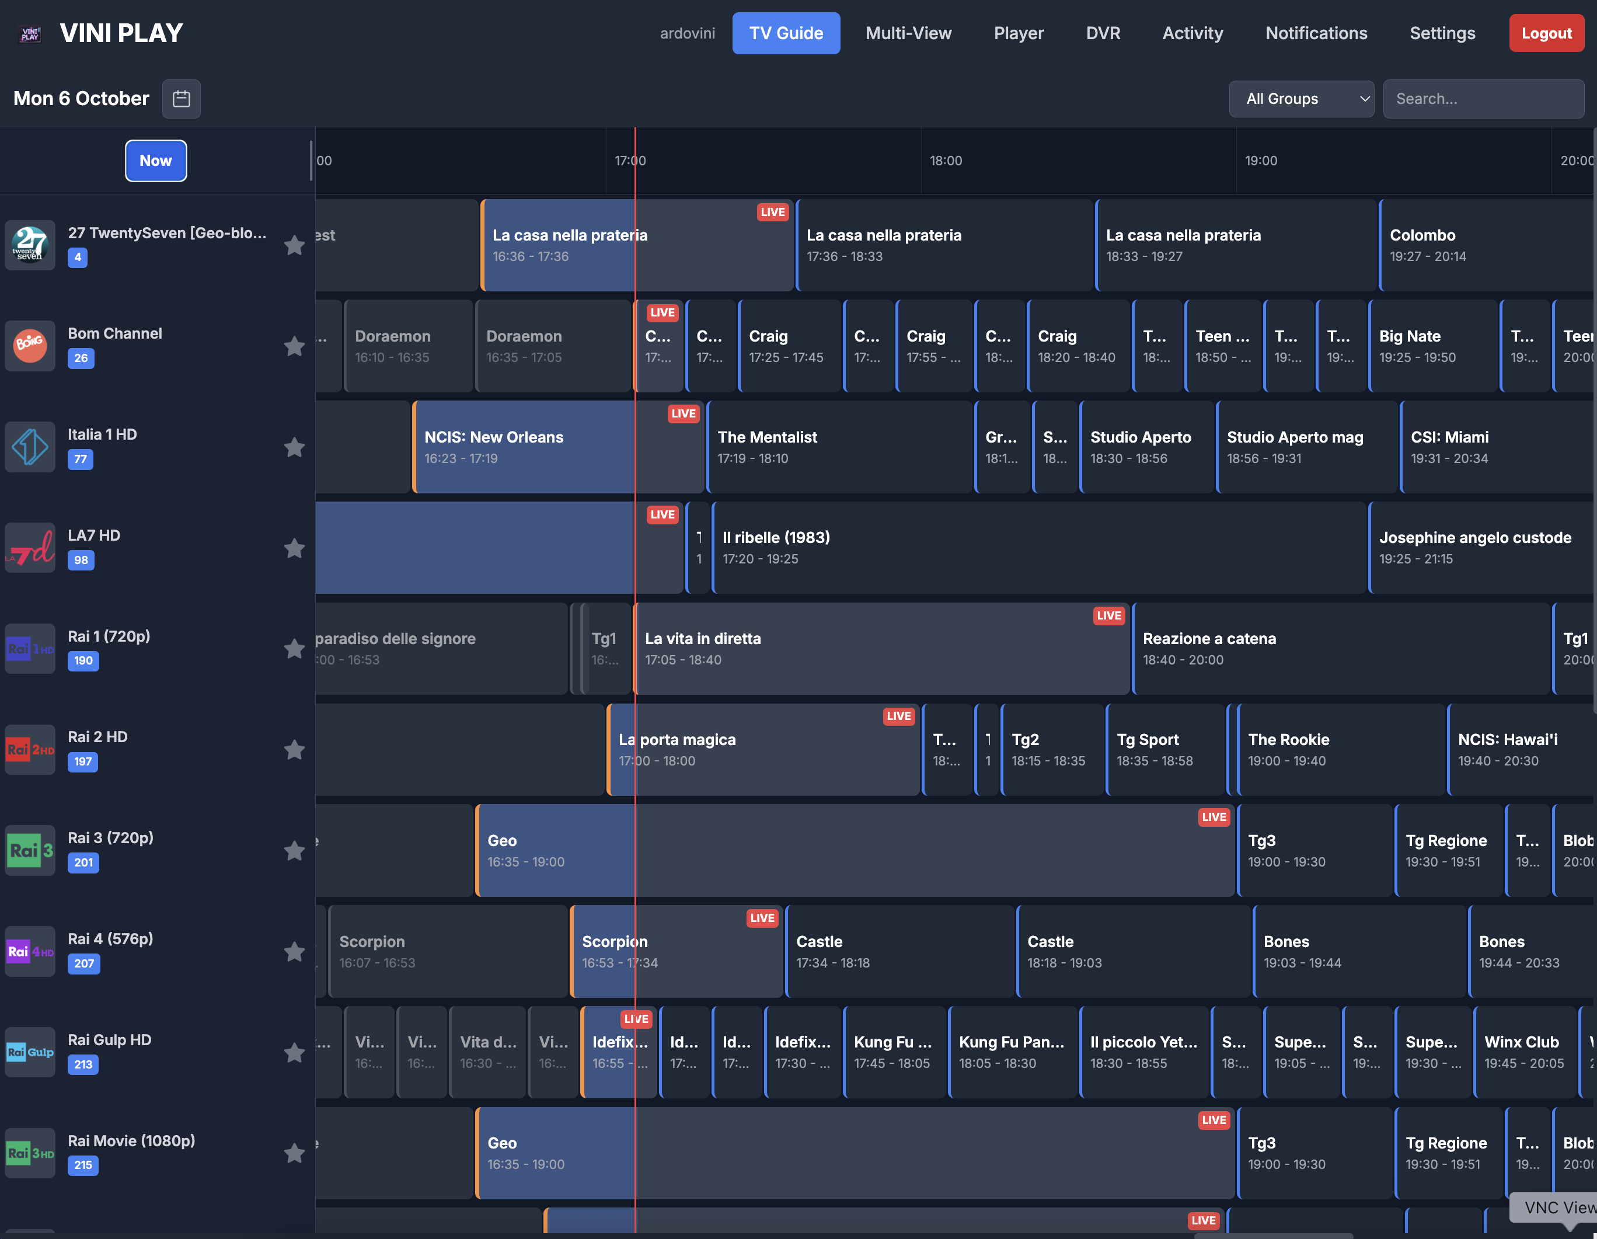Click the LA7 HD channel logo
Image resolution: width=1597 pixels, height=1239 pixels.
tap(30, 547)
